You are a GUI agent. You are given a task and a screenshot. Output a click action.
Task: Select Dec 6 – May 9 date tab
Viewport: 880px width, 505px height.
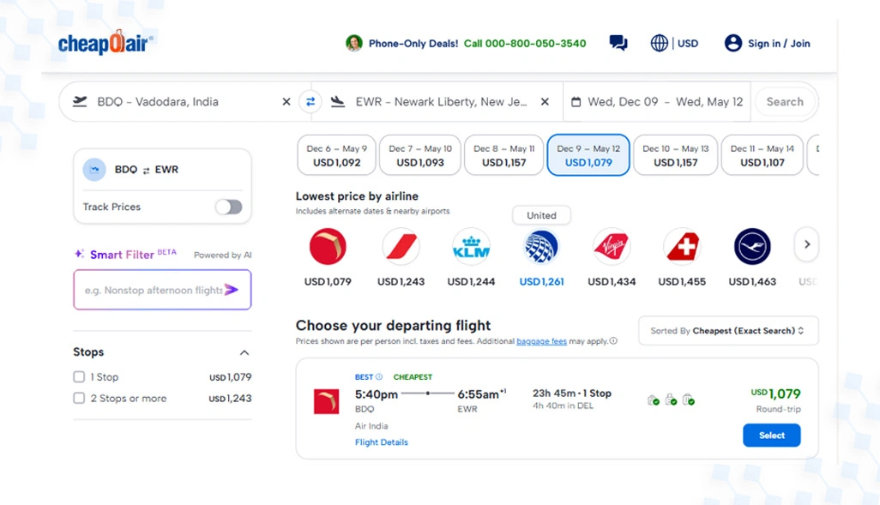(337, 155)
